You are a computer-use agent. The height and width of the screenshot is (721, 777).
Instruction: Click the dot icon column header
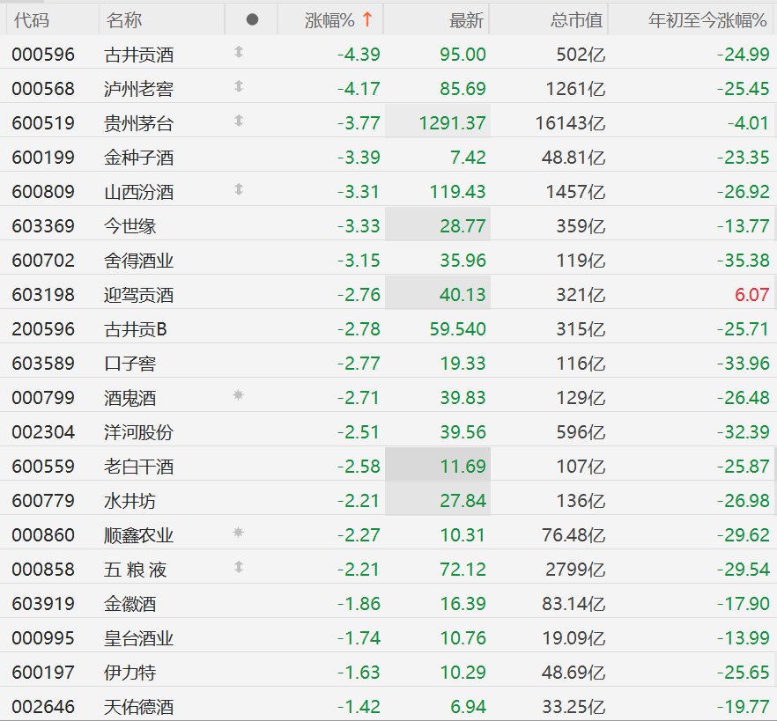click(252, 19)
